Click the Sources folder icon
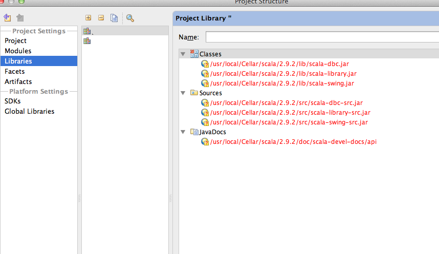Image resolution: width=439 pixels, height=254 pixels. (194, 93)
